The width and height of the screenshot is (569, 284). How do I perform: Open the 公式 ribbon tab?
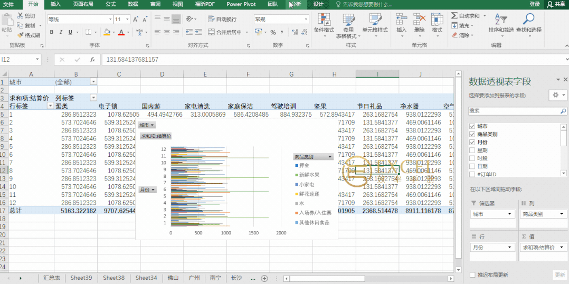110,4
